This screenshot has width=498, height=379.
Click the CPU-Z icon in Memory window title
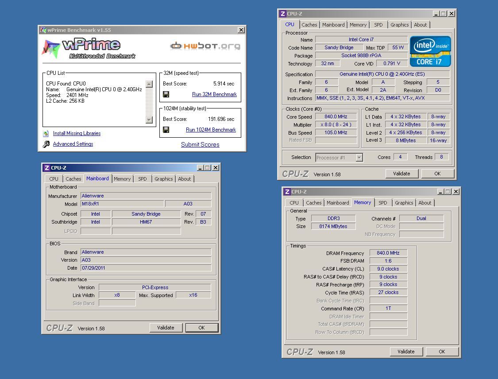pos(287,192)
